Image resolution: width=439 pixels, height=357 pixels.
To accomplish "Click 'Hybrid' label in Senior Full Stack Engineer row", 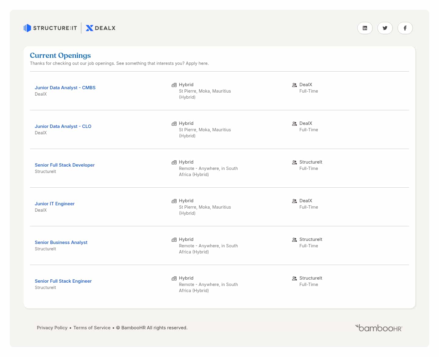I will coord(186,278).
